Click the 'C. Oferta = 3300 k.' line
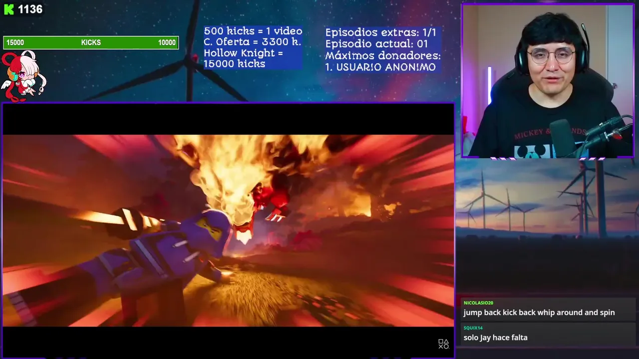639x359 pixels. click(x=252, y=42)
